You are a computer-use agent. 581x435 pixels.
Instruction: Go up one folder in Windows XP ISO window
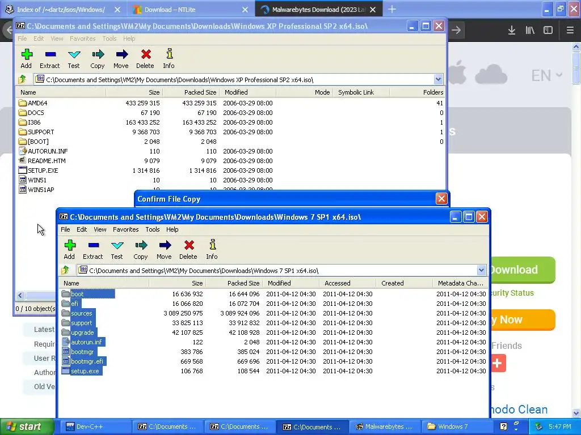click(x=23, y=79)
